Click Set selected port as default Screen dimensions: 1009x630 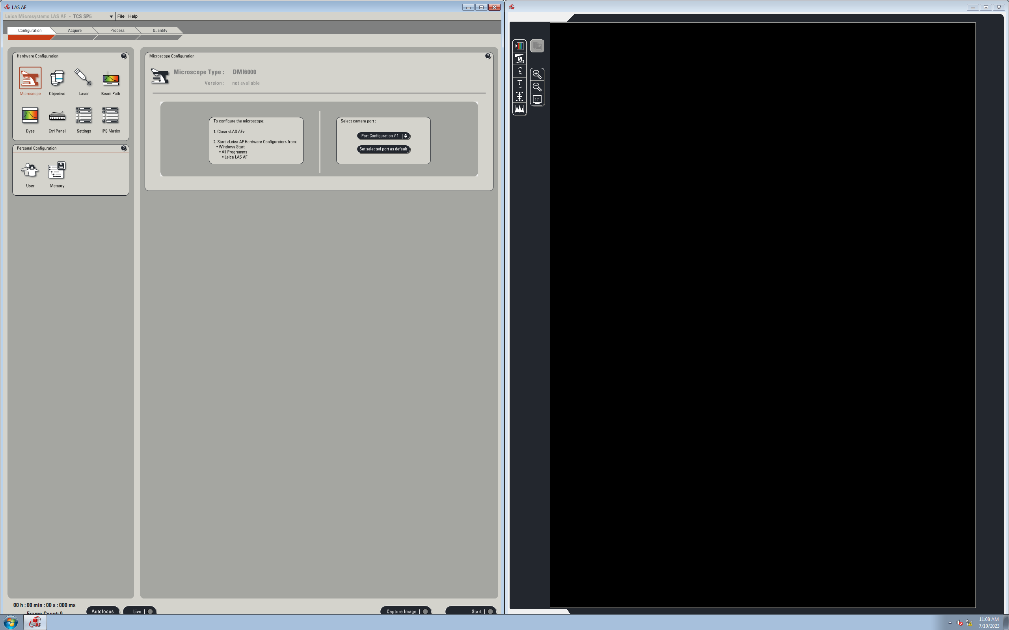pyautogui.click(x=383, y=149)
